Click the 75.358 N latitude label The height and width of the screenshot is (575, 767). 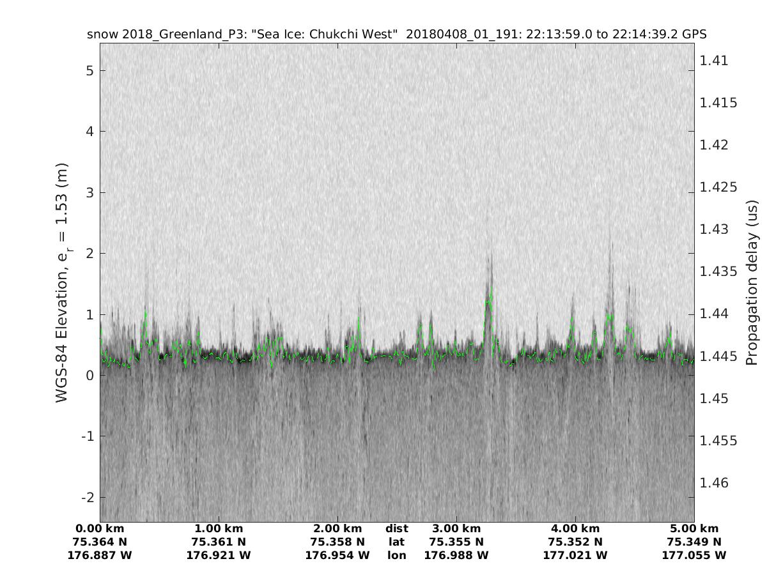[337, 542]
